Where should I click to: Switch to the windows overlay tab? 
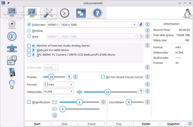[x=81, y=13]
